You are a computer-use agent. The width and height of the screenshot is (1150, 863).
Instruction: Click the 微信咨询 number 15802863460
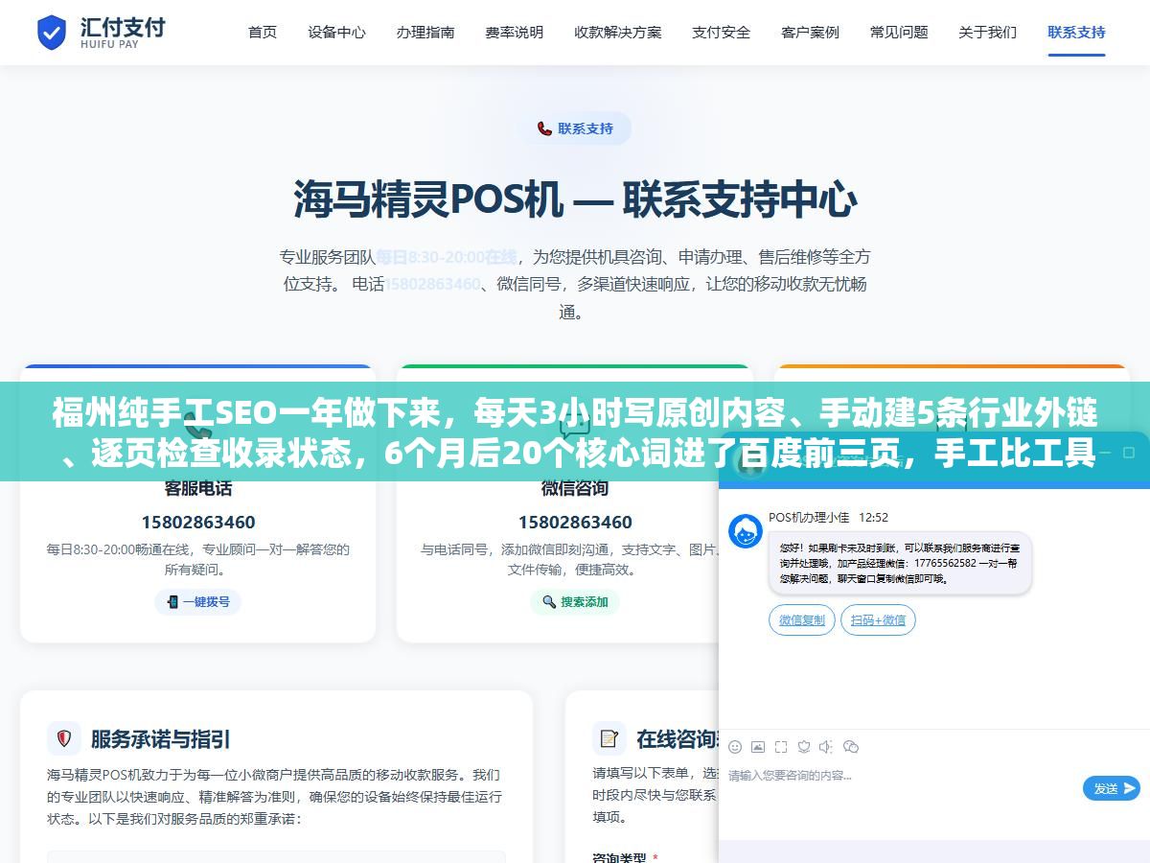click(x=575, y=523)
